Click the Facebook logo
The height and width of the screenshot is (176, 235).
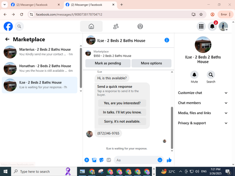click(x=8, y=26)
